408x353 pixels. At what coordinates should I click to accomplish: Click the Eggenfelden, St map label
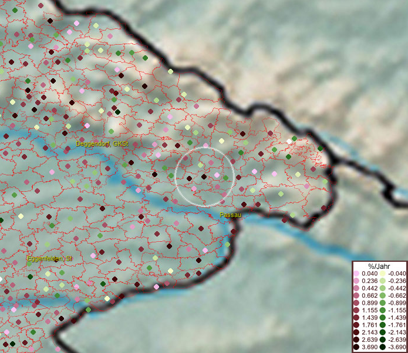[x=49, y=259]
